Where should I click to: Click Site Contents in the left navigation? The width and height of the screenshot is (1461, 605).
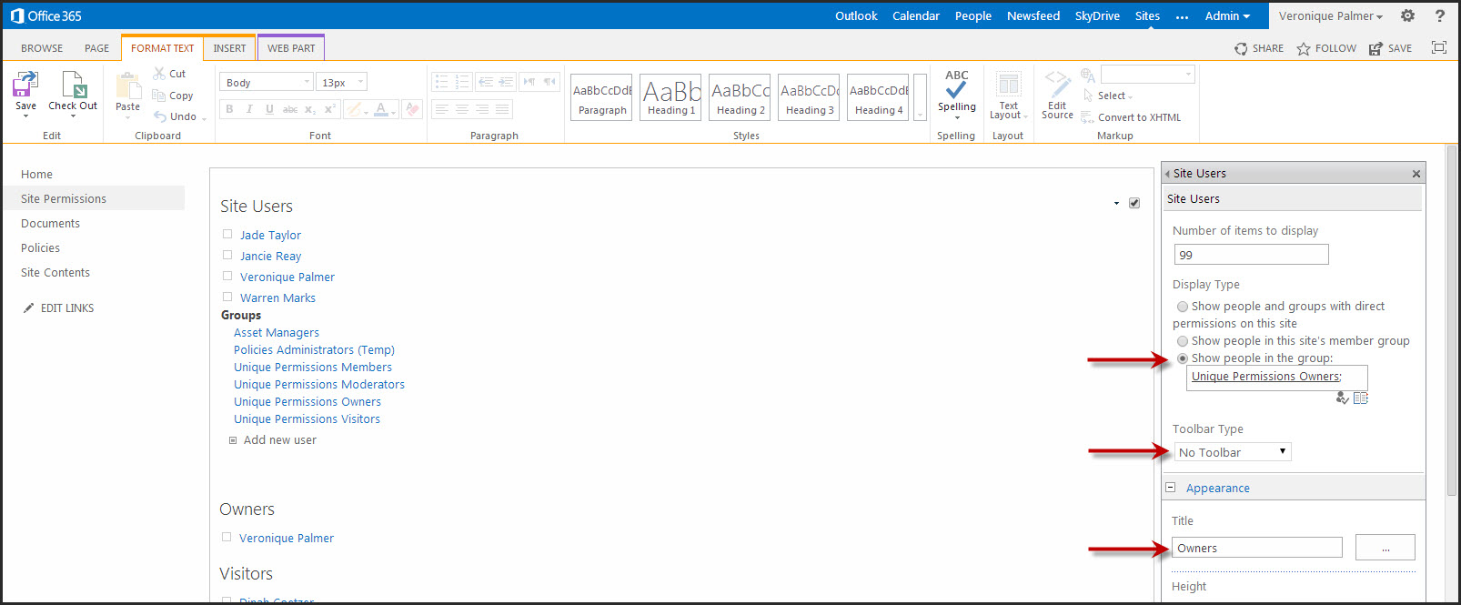pyautogui.click(x=55, y=273)
